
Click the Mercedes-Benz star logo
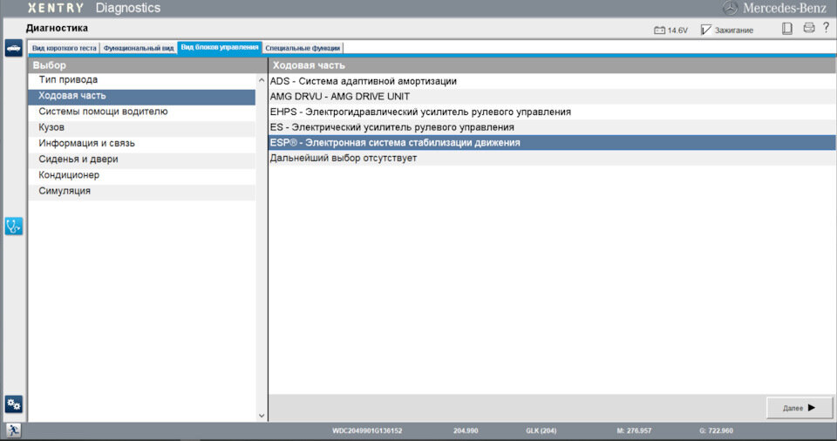click(730, 8)
